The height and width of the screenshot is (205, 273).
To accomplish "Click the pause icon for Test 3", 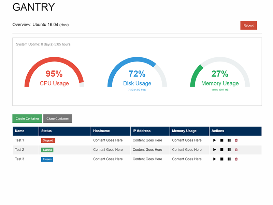I will 229,159.
